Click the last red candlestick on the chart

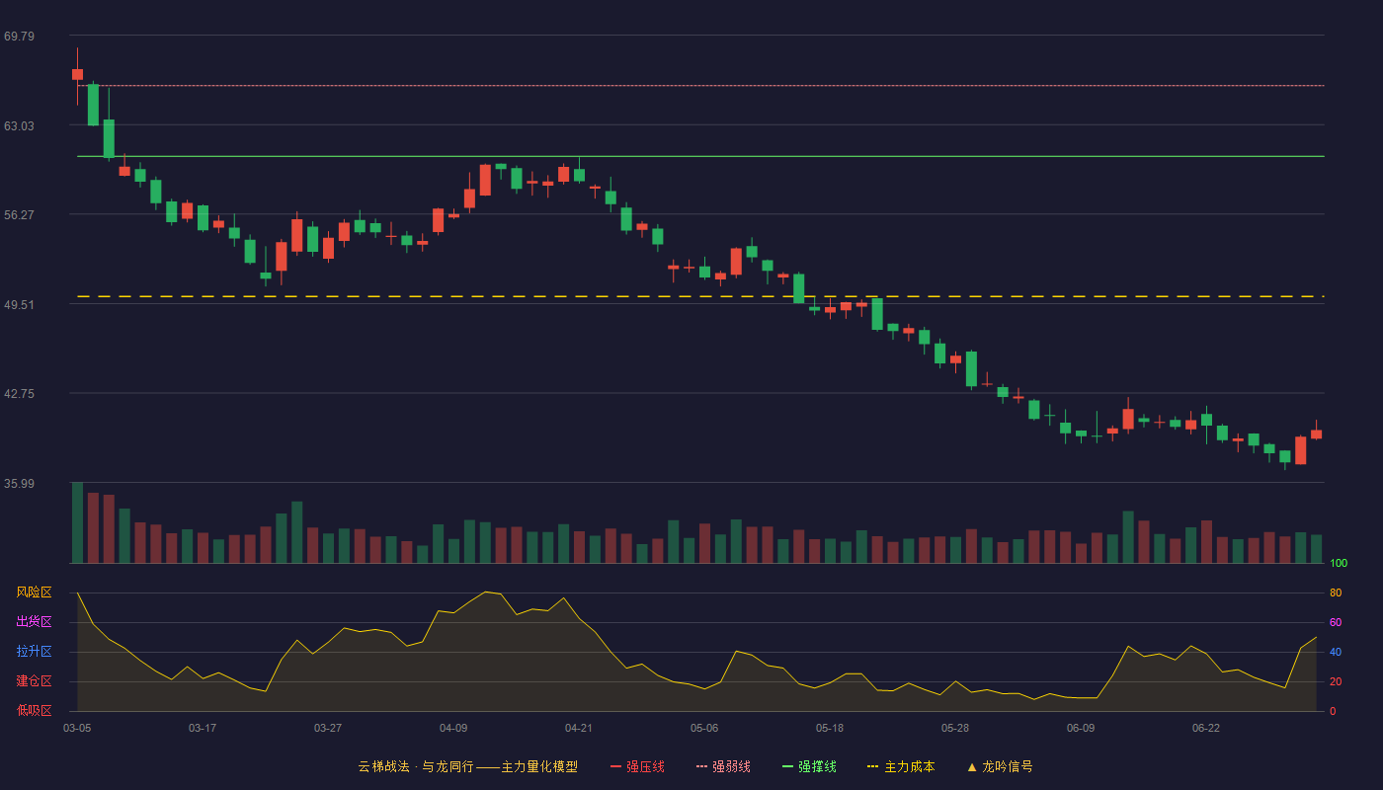pos(1316,434)
